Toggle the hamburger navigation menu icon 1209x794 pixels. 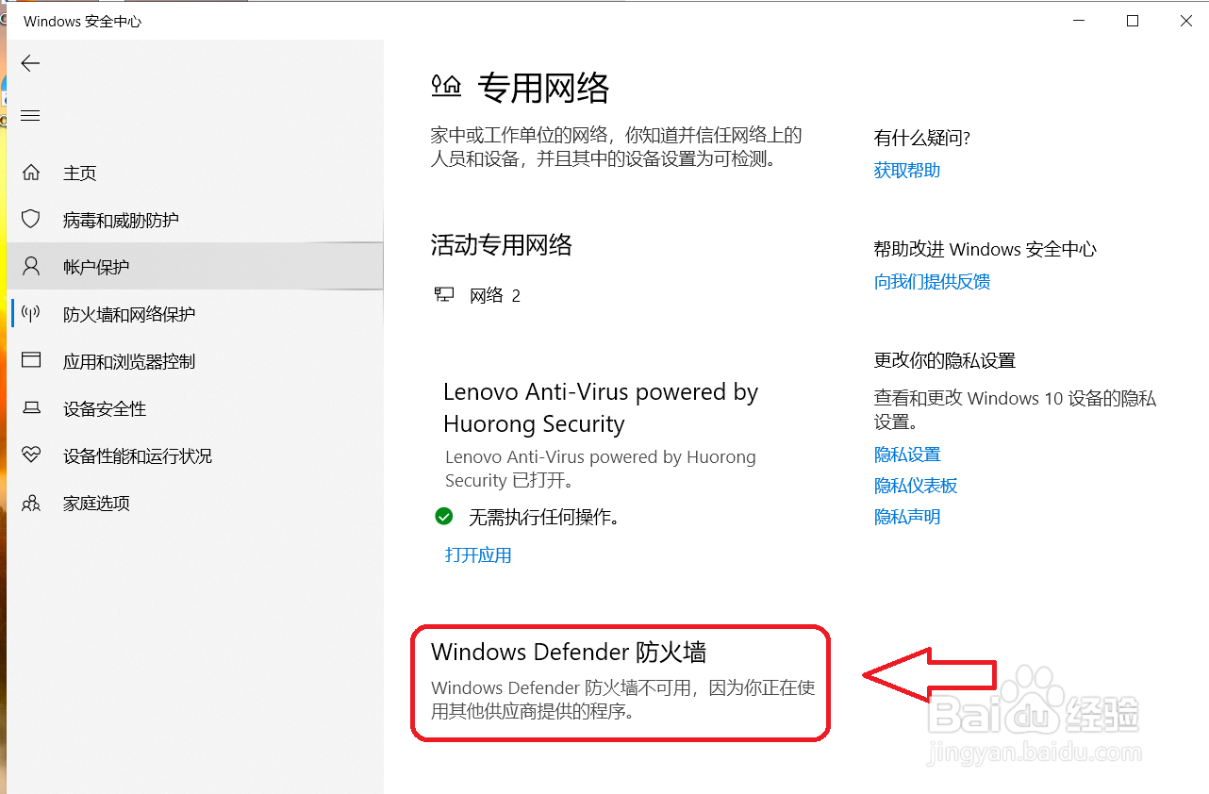30,115
